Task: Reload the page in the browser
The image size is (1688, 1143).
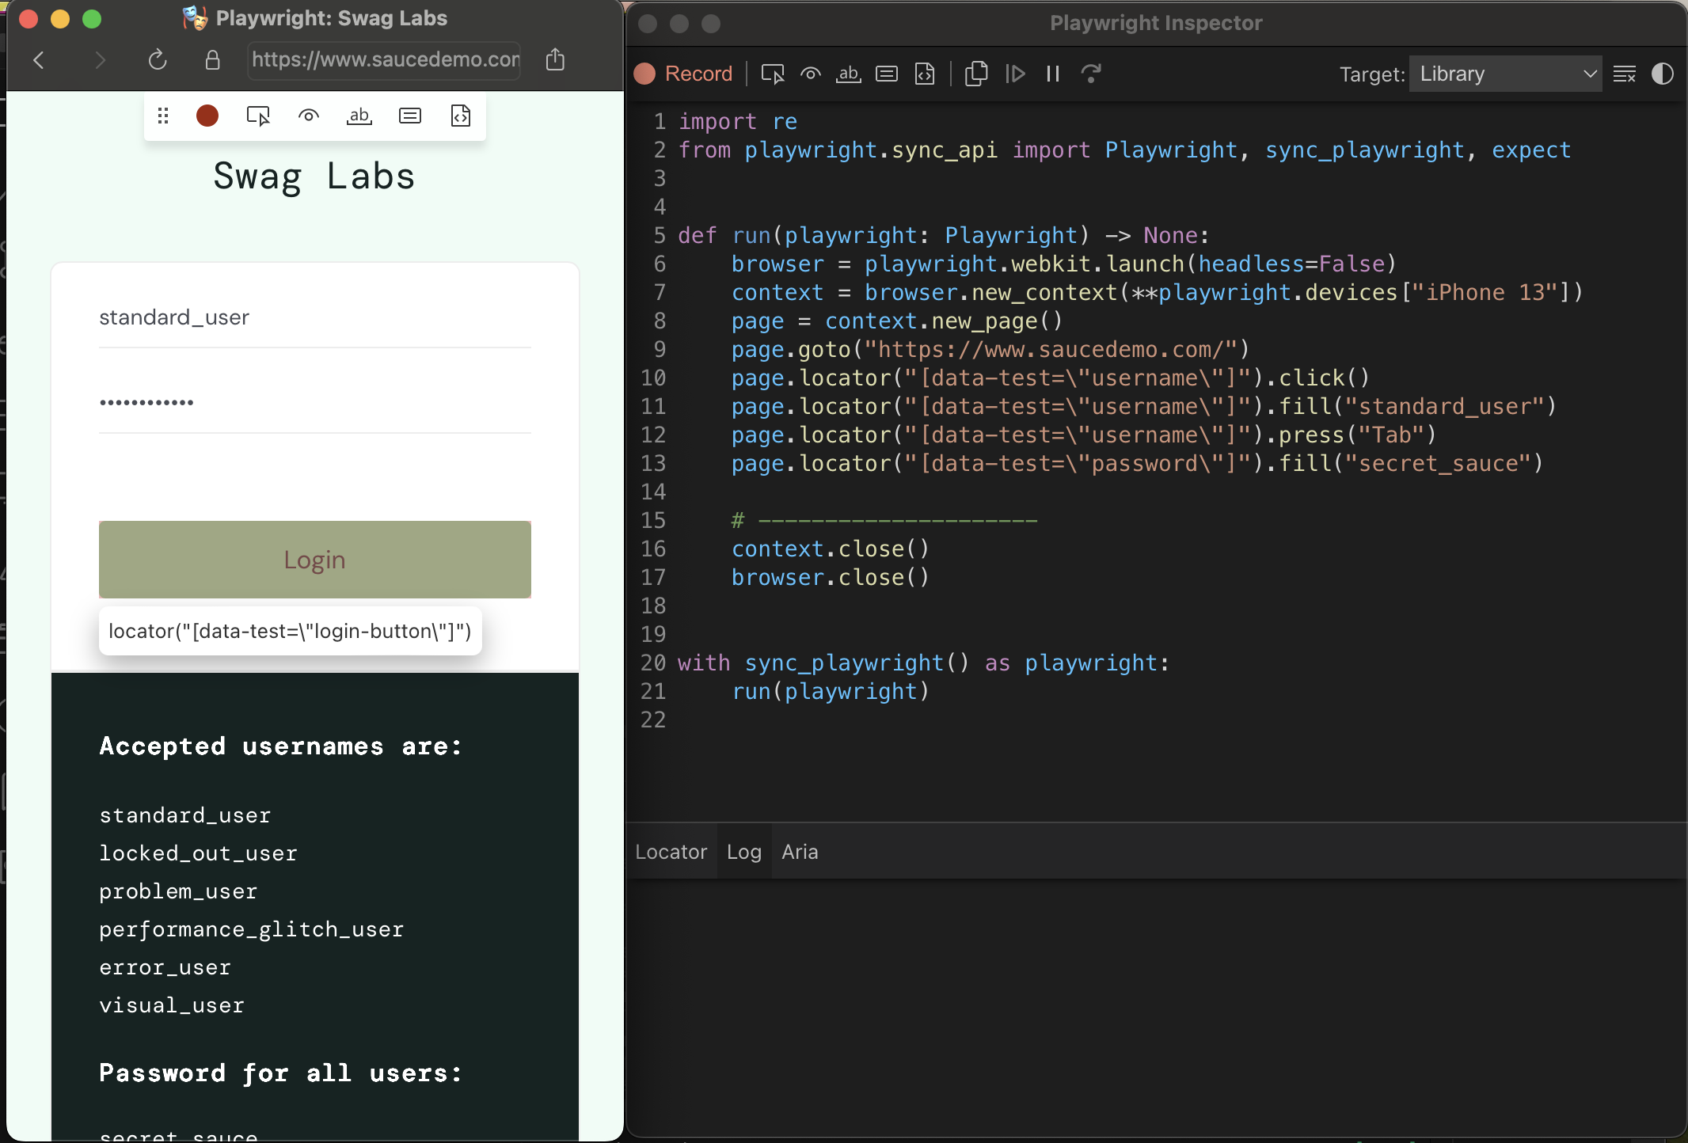Action: (158, 60)
